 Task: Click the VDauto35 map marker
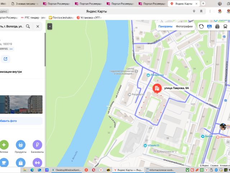145,146
